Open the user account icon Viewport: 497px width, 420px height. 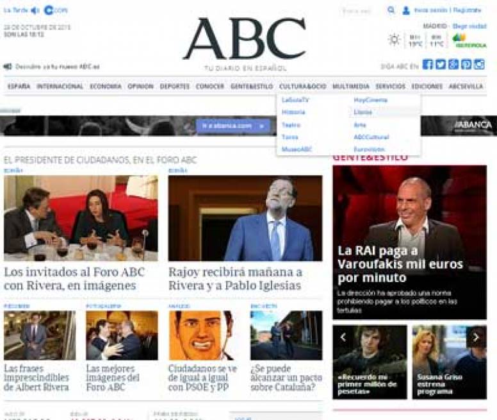406,10
